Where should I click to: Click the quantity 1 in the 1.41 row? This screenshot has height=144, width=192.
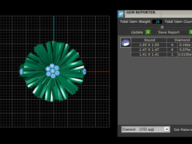pyautogui.click(x=172, y=54)
